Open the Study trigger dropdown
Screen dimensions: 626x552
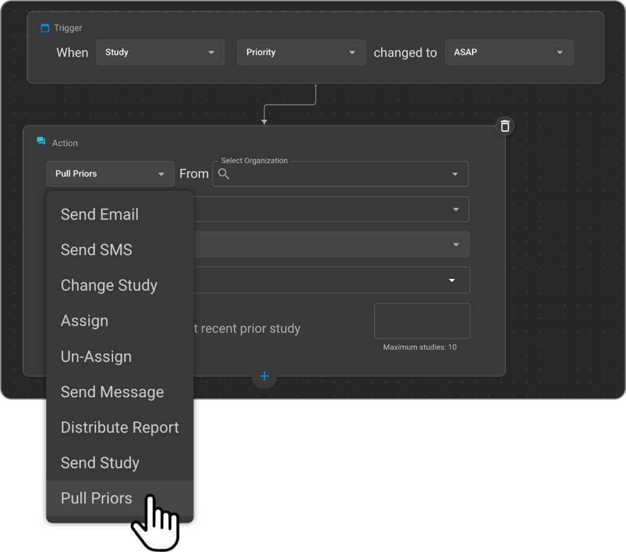pyautogui.click(x=160, y=52)
